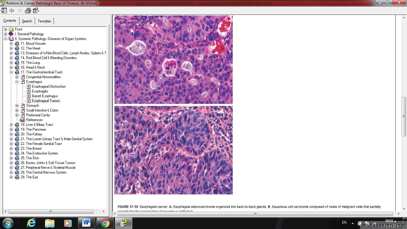Expand the 12. The Heart chapter
This screenshot has height=229, width=407.
(x=11, y=48)
